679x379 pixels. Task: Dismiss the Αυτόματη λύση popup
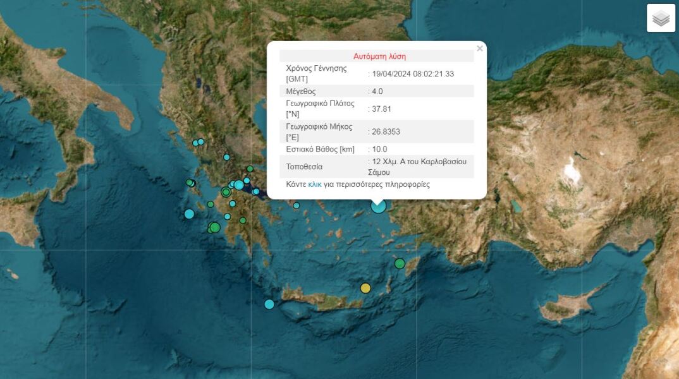(479, 47)
